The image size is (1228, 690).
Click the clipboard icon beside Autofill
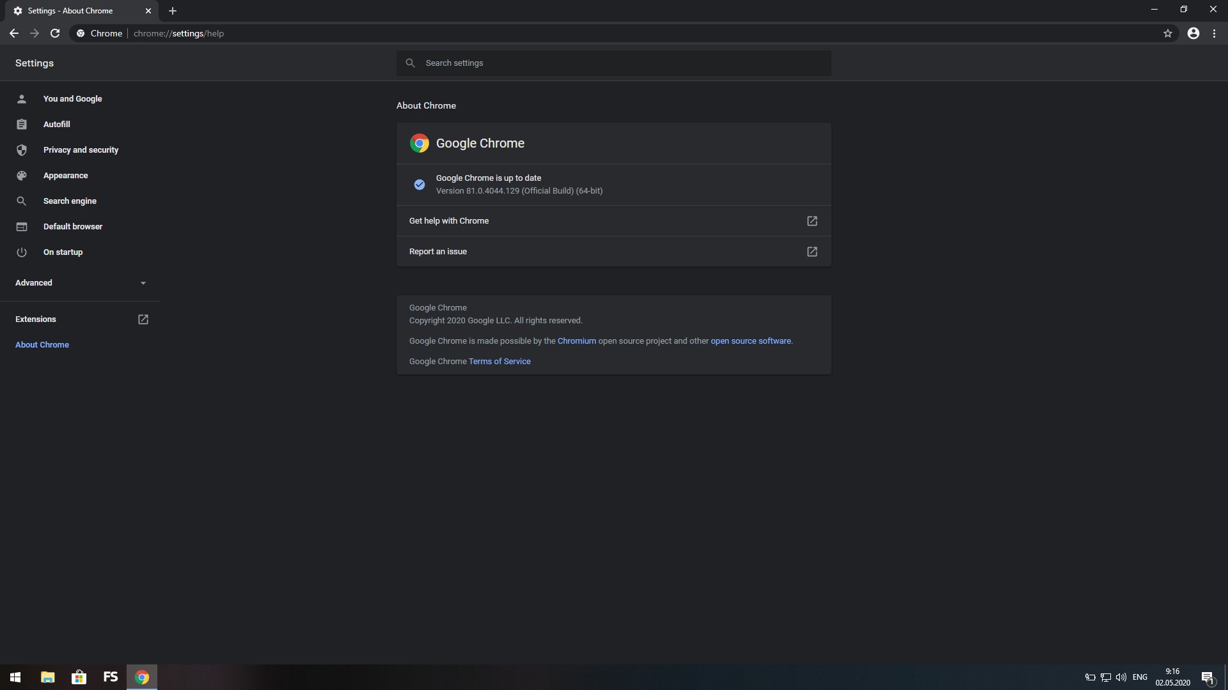[22, 124]
